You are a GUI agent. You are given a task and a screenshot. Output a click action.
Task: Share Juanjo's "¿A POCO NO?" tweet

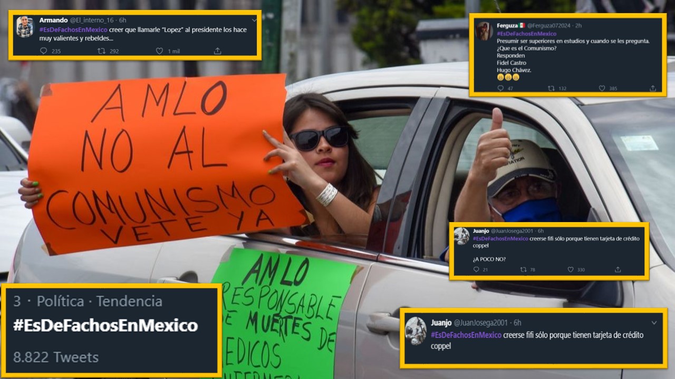(x=618, y=270)
